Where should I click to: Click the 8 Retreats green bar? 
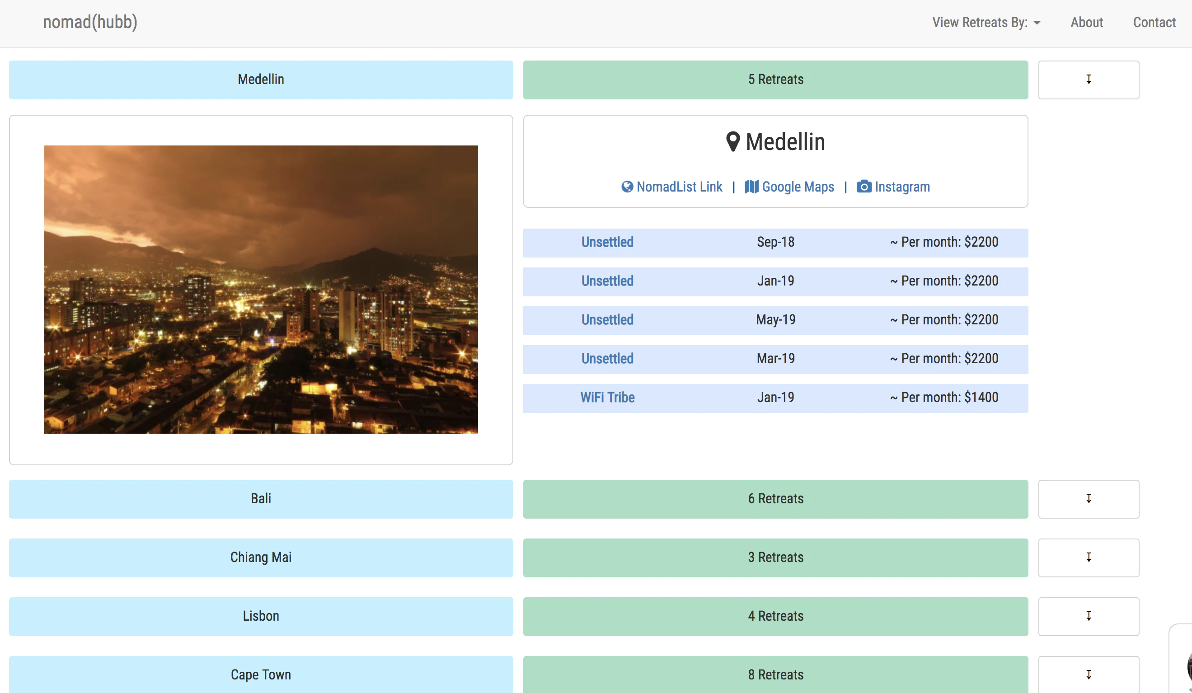(775, 674)
